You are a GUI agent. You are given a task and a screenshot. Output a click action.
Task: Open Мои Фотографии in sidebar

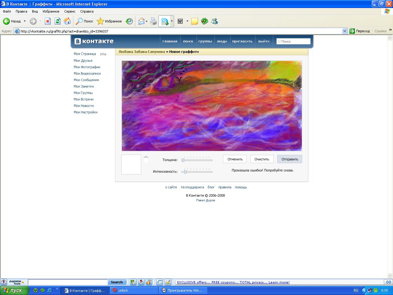click(87, 67)
